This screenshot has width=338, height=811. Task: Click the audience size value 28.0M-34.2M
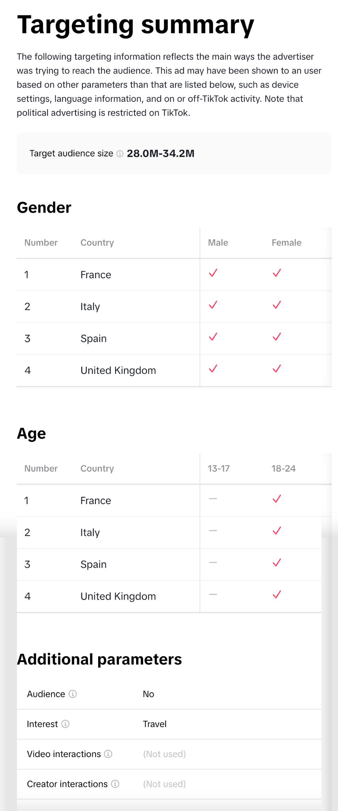pyautogui.click(x=160, y=154)
